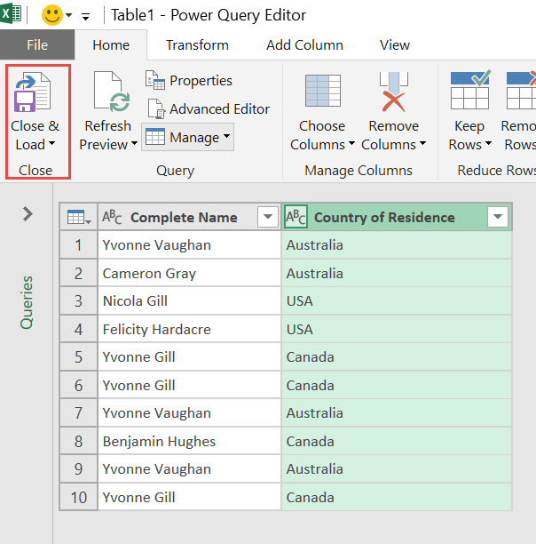Open the Remove Columns dropdown arrow
The image size is (536, 544).
422,143
